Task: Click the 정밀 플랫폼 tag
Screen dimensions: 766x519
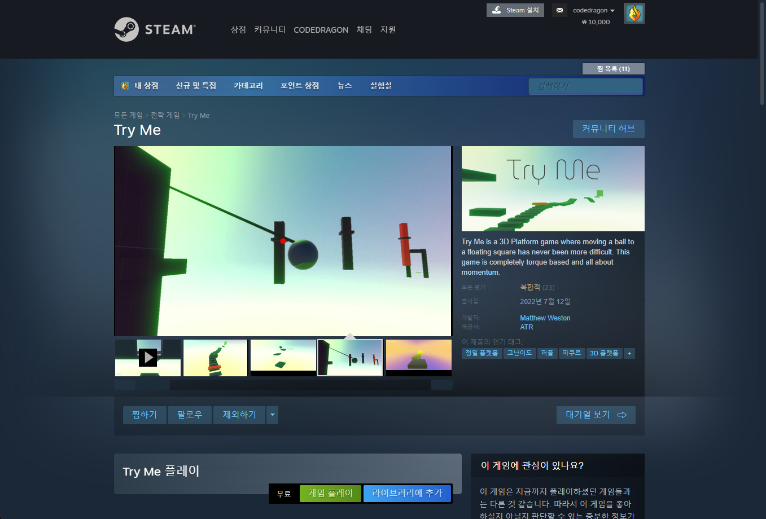Action: pyautogui.click(x=482, y=353)
